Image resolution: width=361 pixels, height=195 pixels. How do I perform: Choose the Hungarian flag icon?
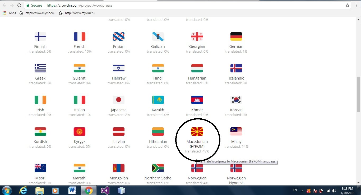coord(197,68)
